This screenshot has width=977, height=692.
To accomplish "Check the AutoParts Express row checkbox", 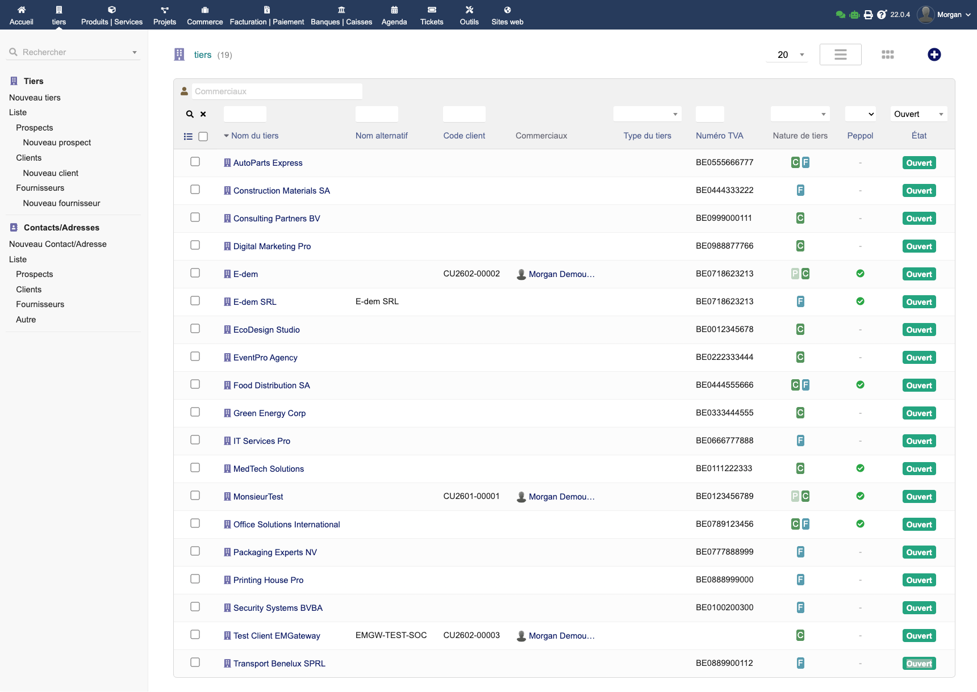I will [195, 162].
